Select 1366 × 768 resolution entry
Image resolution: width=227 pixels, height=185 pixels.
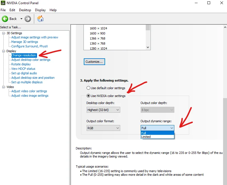coord(98,38)
